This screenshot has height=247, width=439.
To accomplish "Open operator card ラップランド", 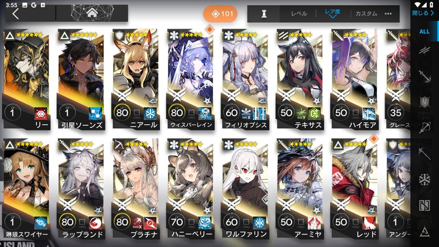I will (81, 188).
